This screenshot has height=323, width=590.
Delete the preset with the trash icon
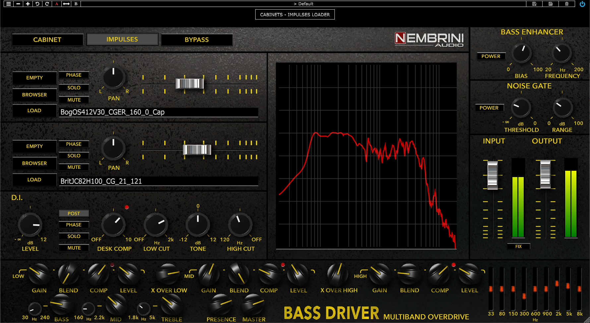(567, 4)
